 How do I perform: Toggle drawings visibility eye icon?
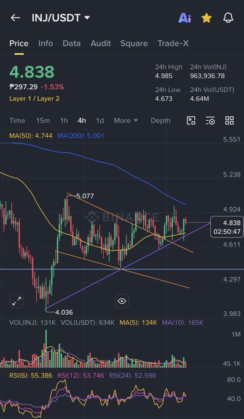click(x=122, y=301)
